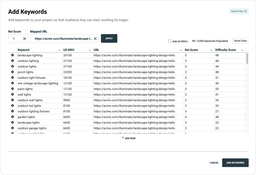Remove the "porch lights" keyword row
The height and width of the screenshot is (175, 256).
12,72
